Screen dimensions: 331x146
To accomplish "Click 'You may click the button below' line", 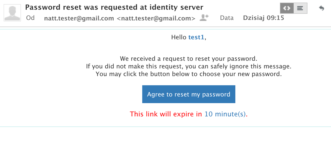I will [x=189, y=74].
